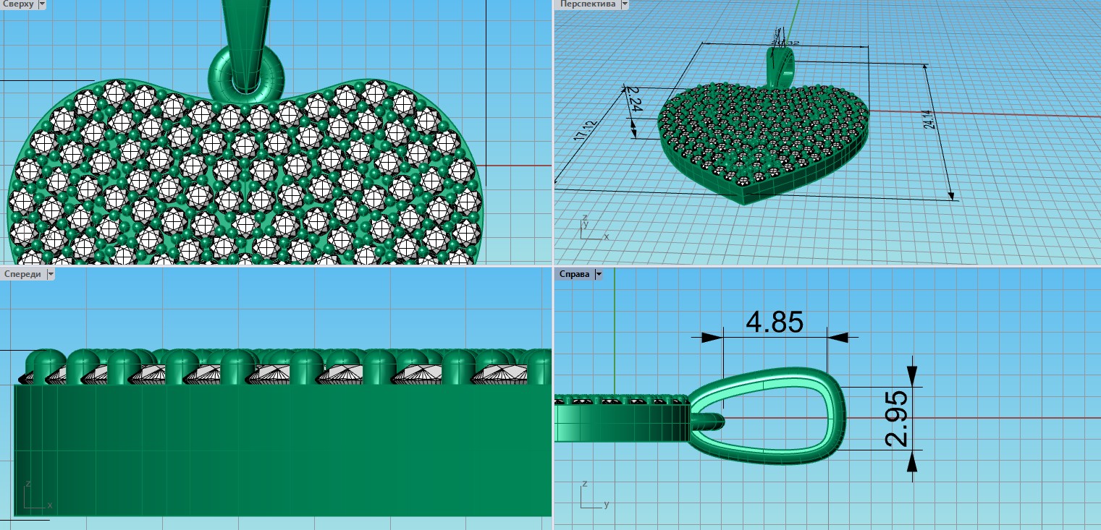Viewport: 1101px width, 530px height.
Task: Click the world axes icon in Perspective viewport
Action: 590,229
